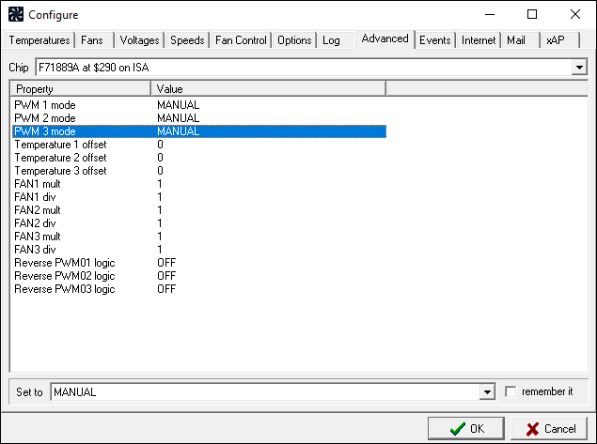This screenshot has width=597, height=444.
Task: Expand the Set to dropdown arrow
Action: (x=487, y=392)
